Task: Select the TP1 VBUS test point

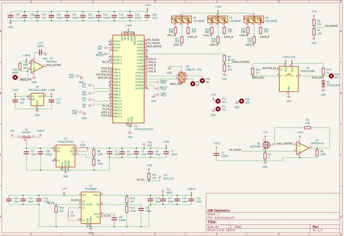Action: [163, 192]
